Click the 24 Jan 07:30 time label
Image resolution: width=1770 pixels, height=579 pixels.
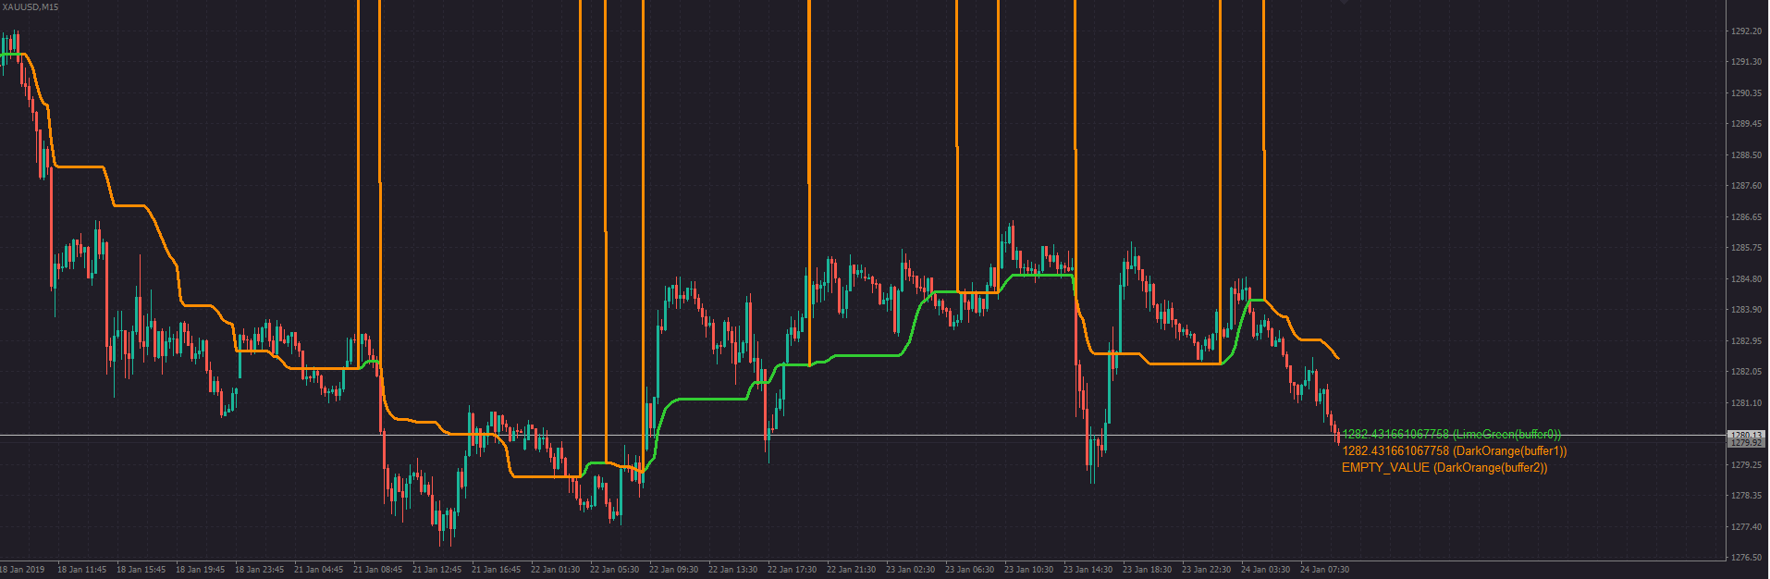click(1324, 570)
